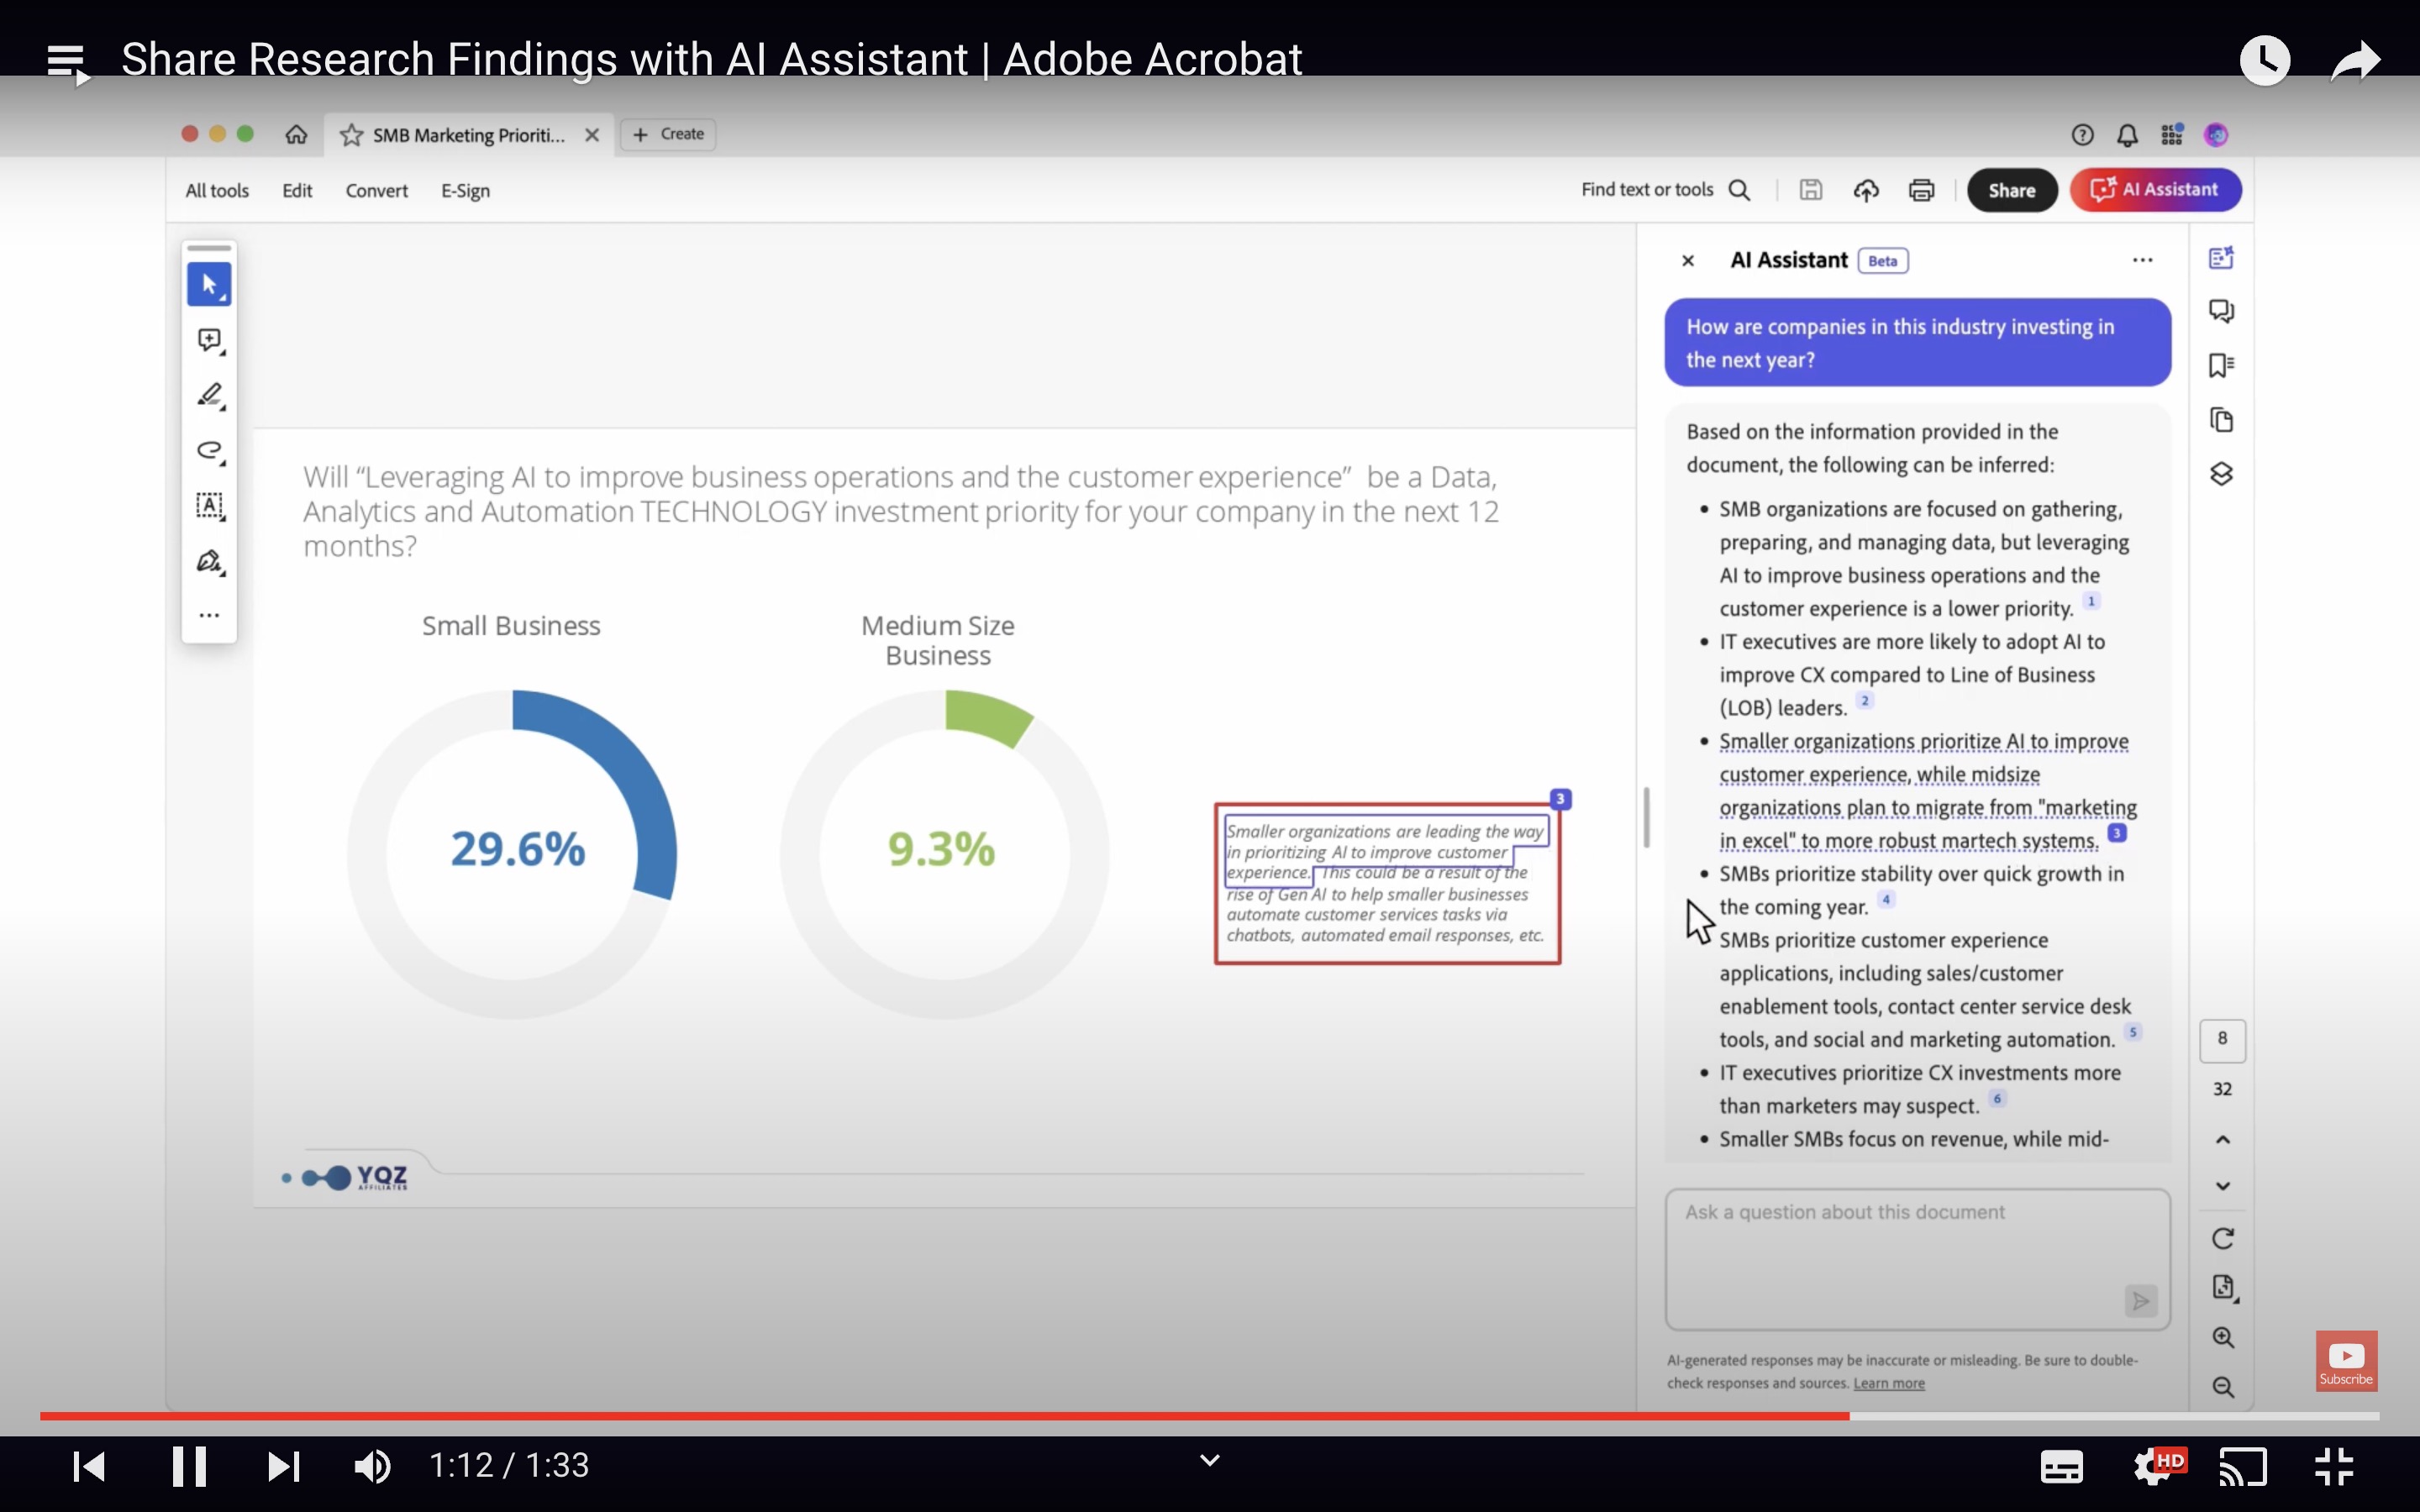Go to Acrobat Home icon
2420x1512 pixels.
(296, 134)
